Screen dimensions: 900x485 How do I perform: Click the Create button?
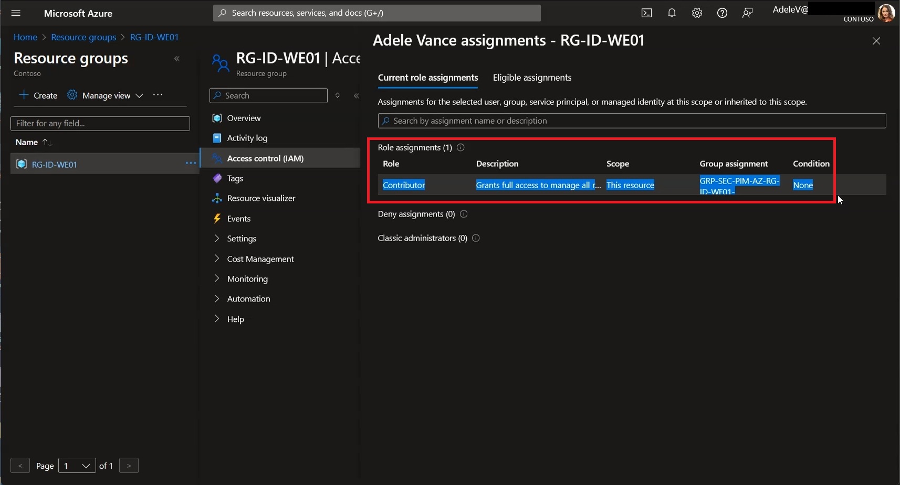[38, 95]
